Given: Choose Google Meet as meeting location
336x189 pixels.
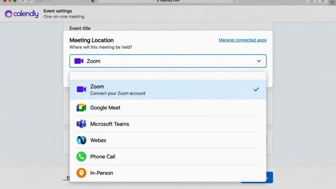Looking at the screenshot, I should pyautogui.click(x=168, y=108).
